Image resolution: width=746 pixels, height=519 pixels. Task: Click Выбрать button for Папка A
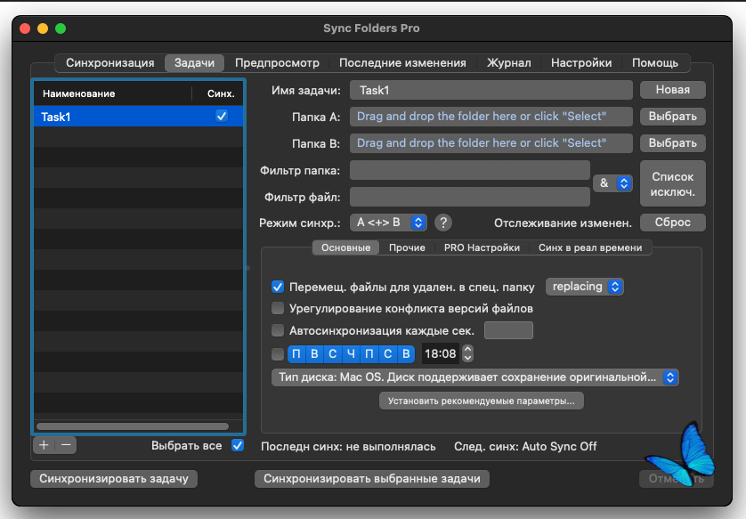673,117
